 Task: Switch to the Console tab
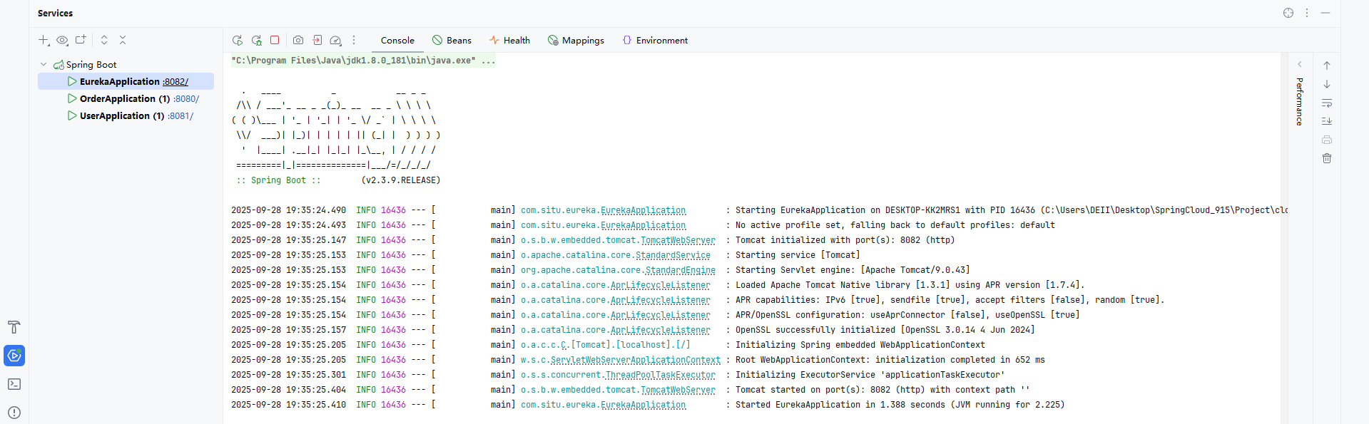tap(397, 41)
